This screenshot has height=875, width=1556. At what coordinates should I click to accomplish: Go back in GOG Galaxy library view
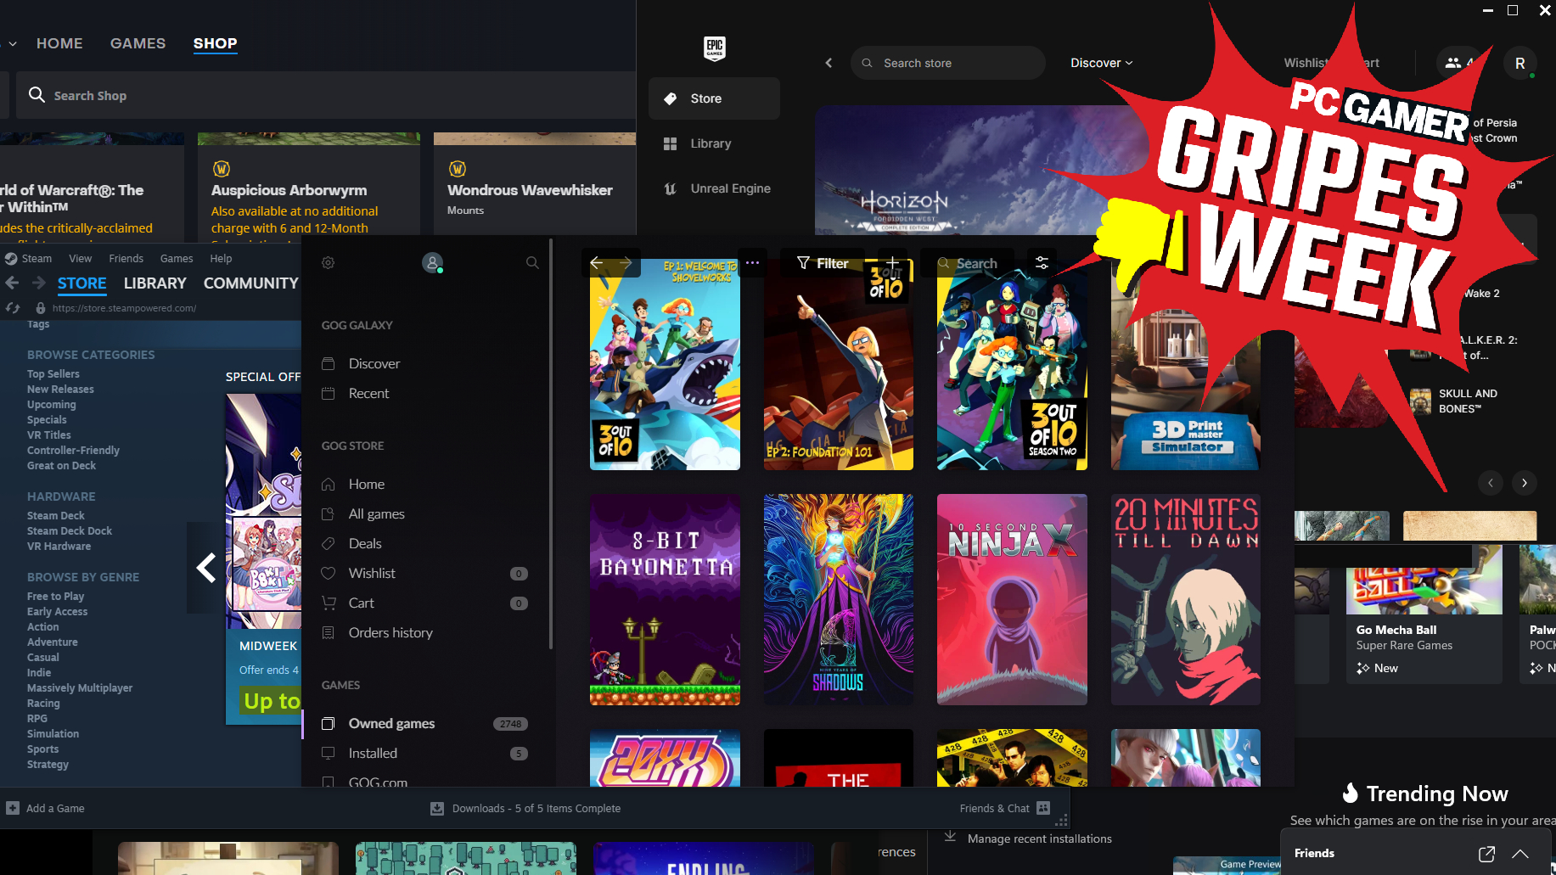[597, 263]
